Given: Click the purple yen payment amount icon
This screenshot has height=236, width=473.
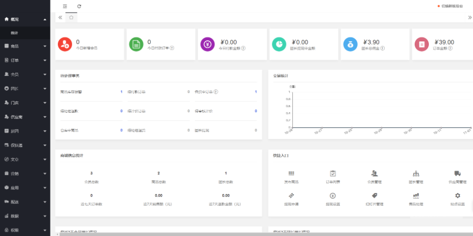Looking at the screenshot, I should tap(208, 45).
